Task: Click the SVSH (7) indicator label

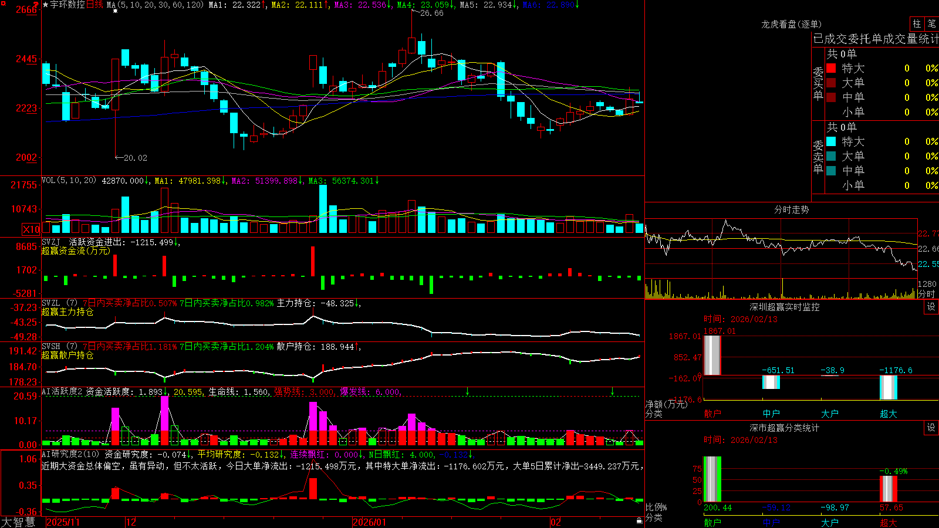Action: pos(59,346)
